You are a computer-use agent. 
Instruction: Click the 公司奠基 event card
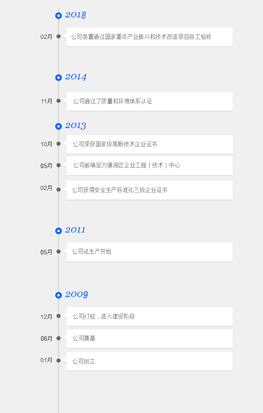coord(149,339)
